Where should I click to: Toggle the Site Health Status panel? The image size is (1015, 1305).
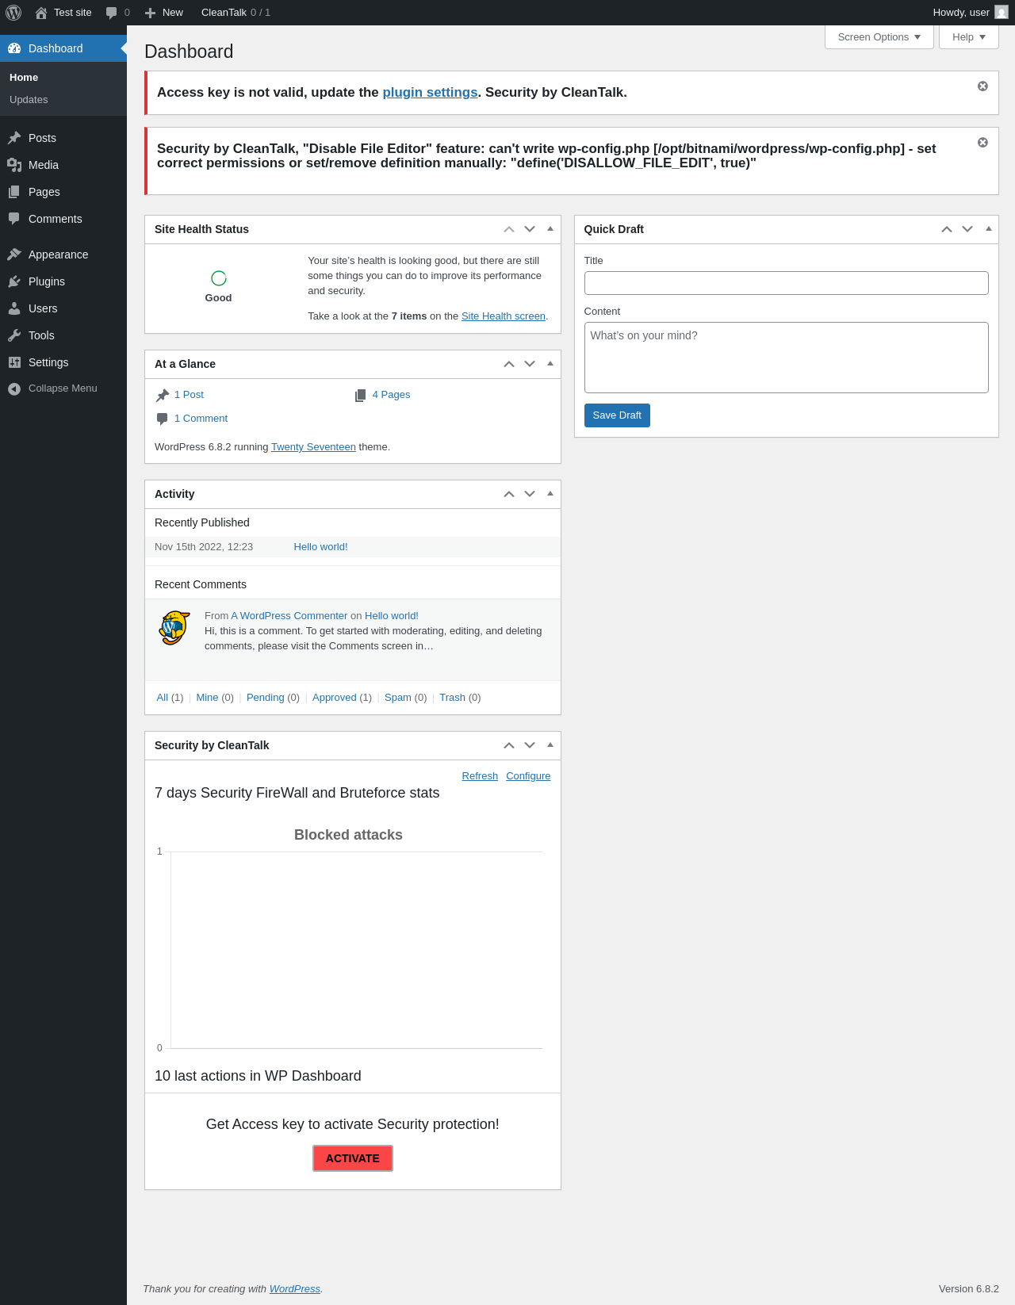pos(550,229)
